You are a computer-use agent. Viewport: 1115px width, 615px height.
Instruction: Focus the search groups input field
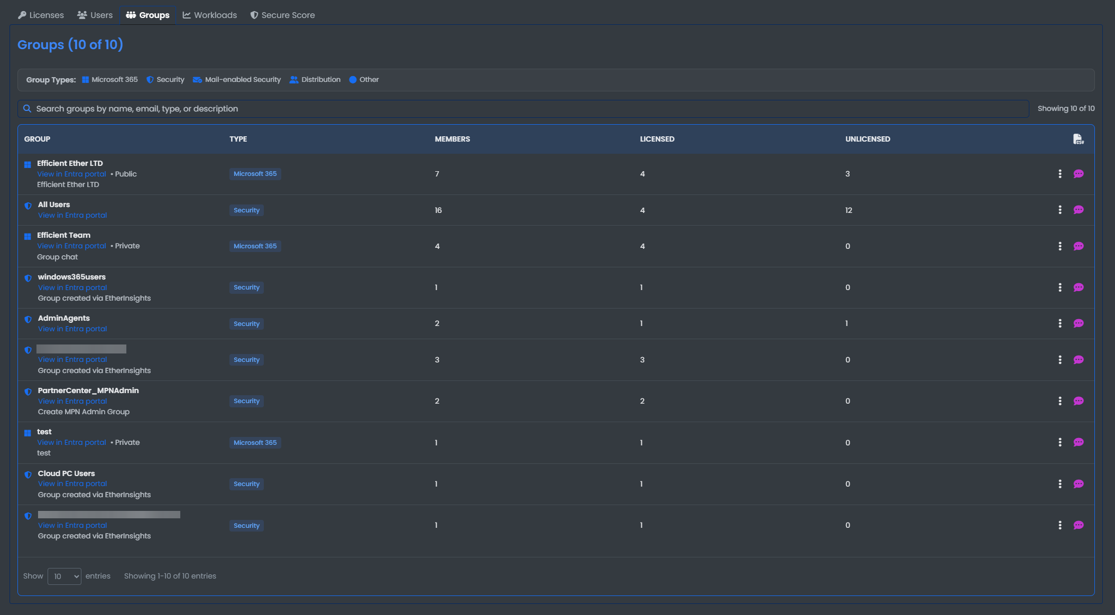coord(523,108)
